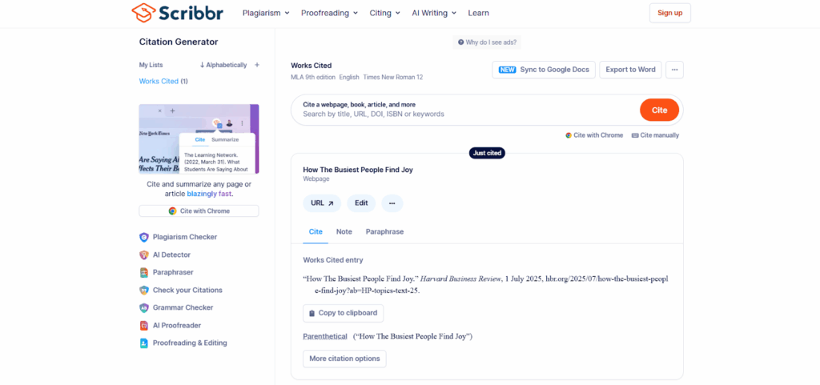Switch to the Paraphrase tab
Viewport: 820px width, 385px height.
(384, 232)
